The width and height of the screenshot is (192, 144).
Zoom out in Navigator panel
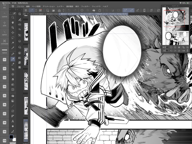point(171,47)
